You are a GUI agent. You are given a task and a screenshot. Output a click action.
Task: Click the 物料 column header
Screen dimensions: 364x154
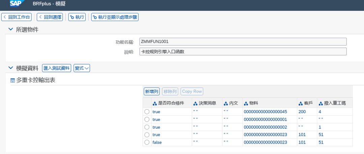tap(270, 103)
